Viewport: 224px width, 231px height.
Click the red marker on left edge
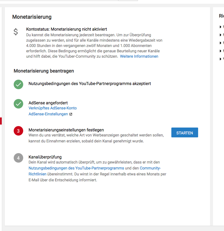point(1,121)
